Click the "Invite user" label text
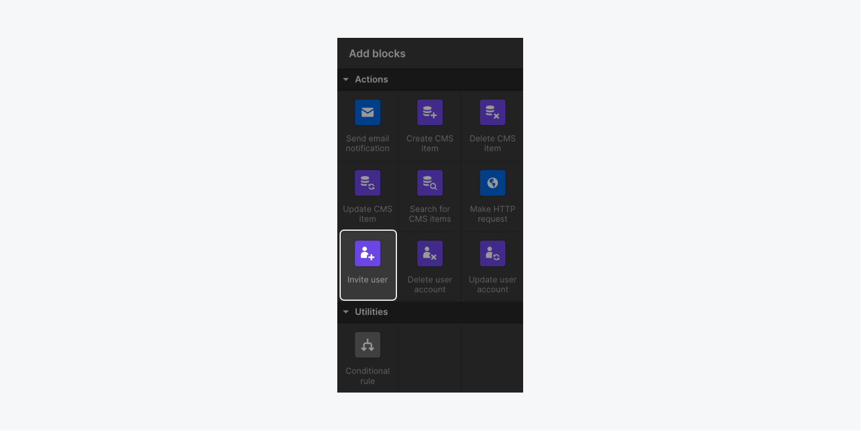 pos(368,279)
